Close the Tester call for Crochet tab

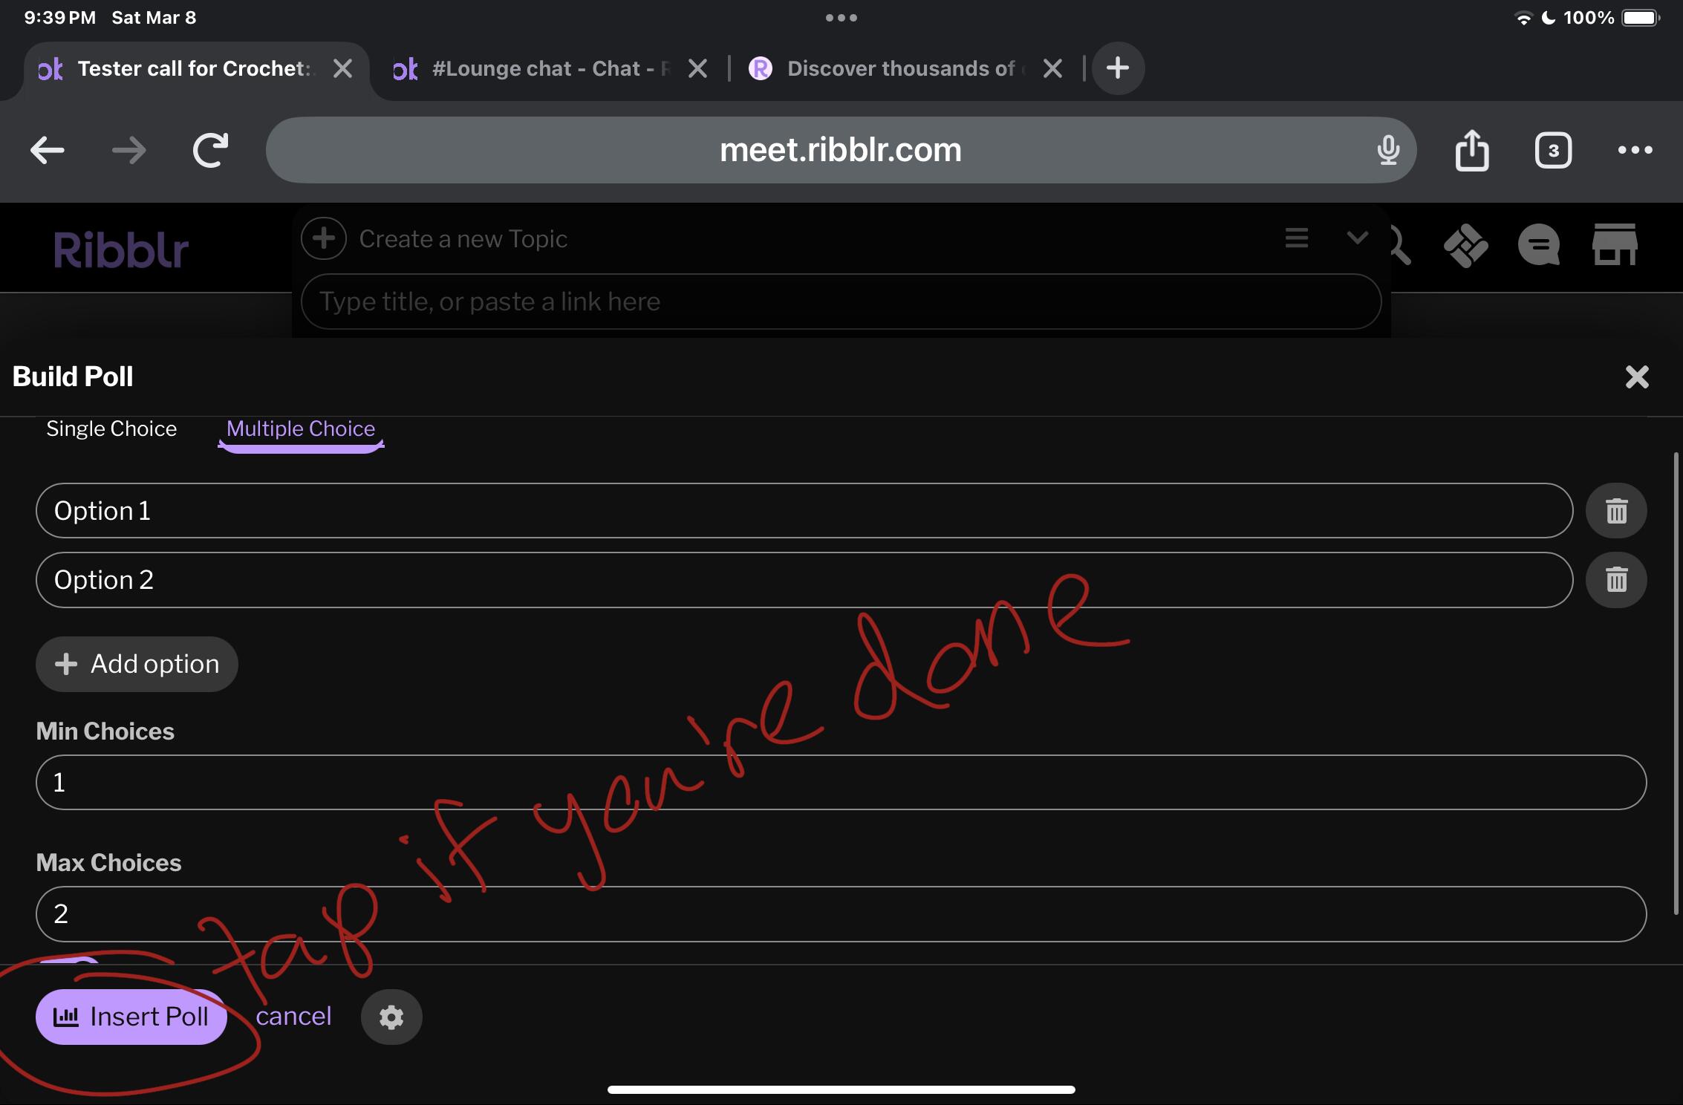342,68
